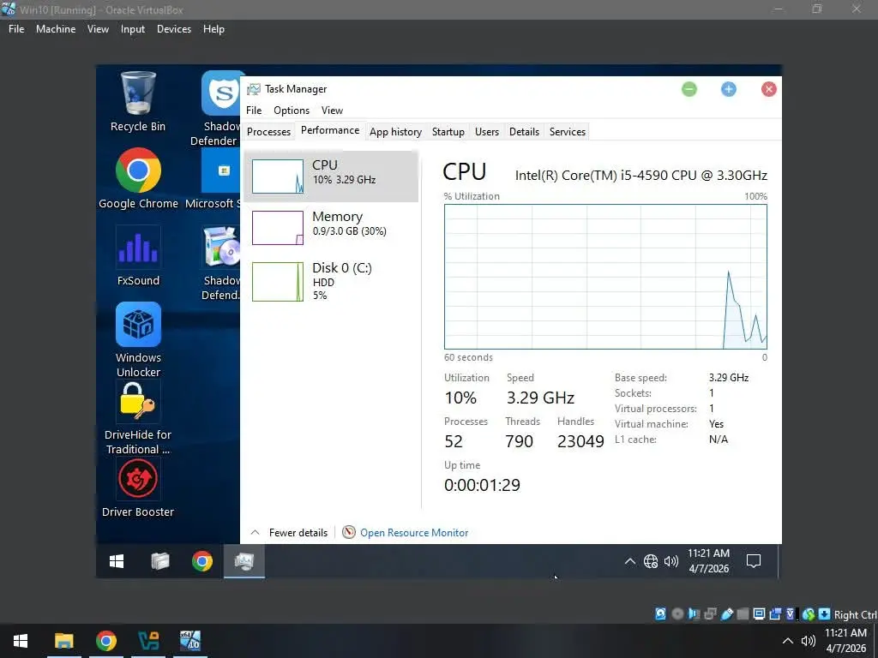Click the CPU utilization graph
Screen dimensions: 878x658
pos(605,277)
